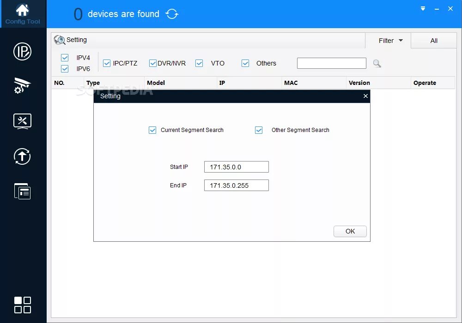Switch to the All tab
Image resolution: width=462 pixels, height=323 pixels.
tap(433, 40)
